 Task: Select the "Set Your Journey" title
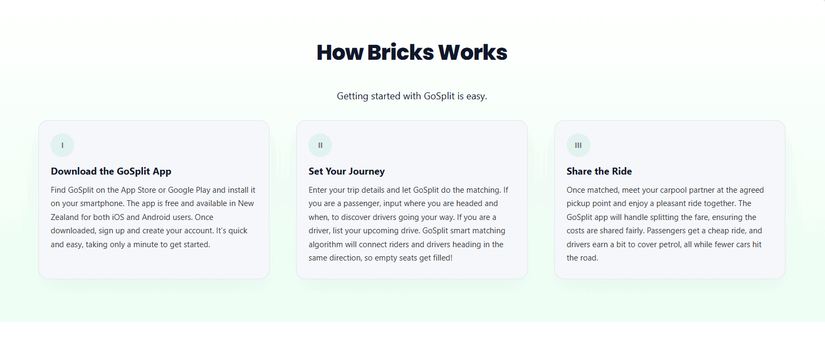click(x=346, y=171)
